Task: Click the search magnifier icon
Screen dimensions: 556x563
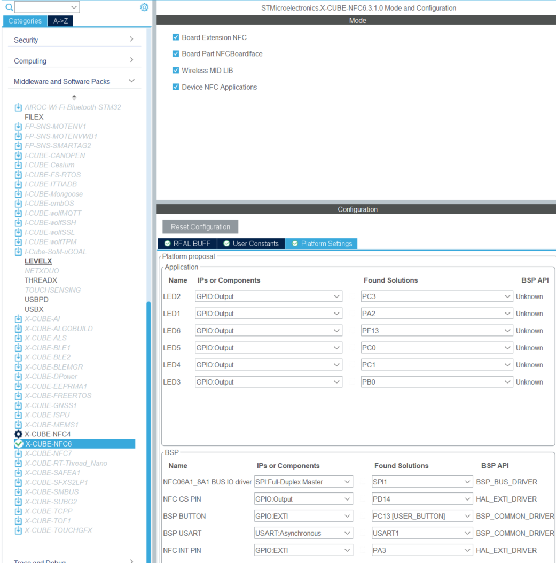Action: point(9,7)
